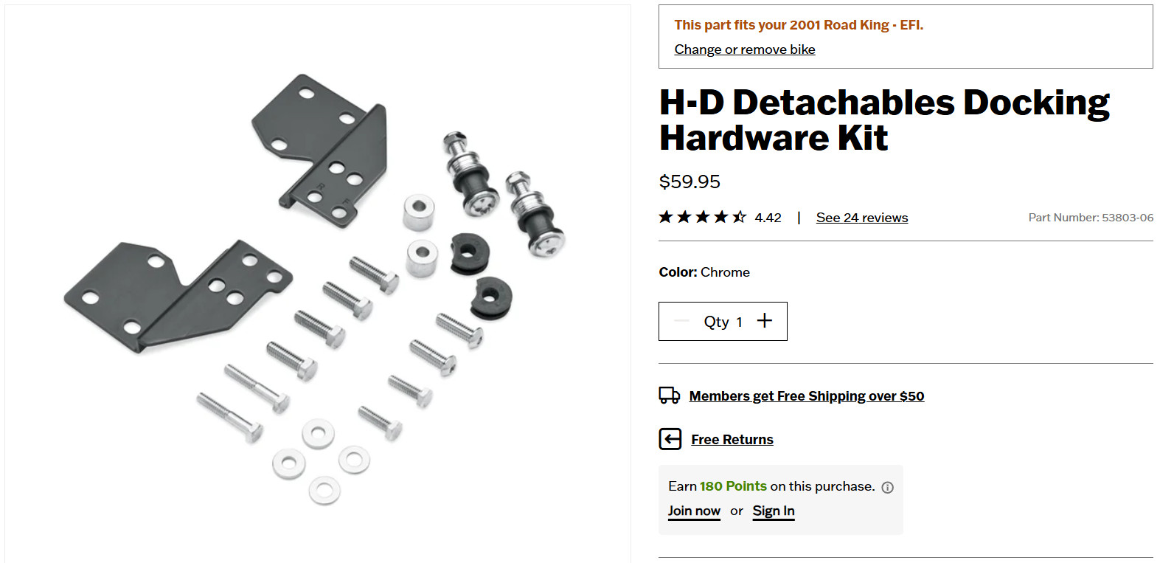Click the Sign In link
The height and width of the screenshot is (563, 1174).
point(774,511)
